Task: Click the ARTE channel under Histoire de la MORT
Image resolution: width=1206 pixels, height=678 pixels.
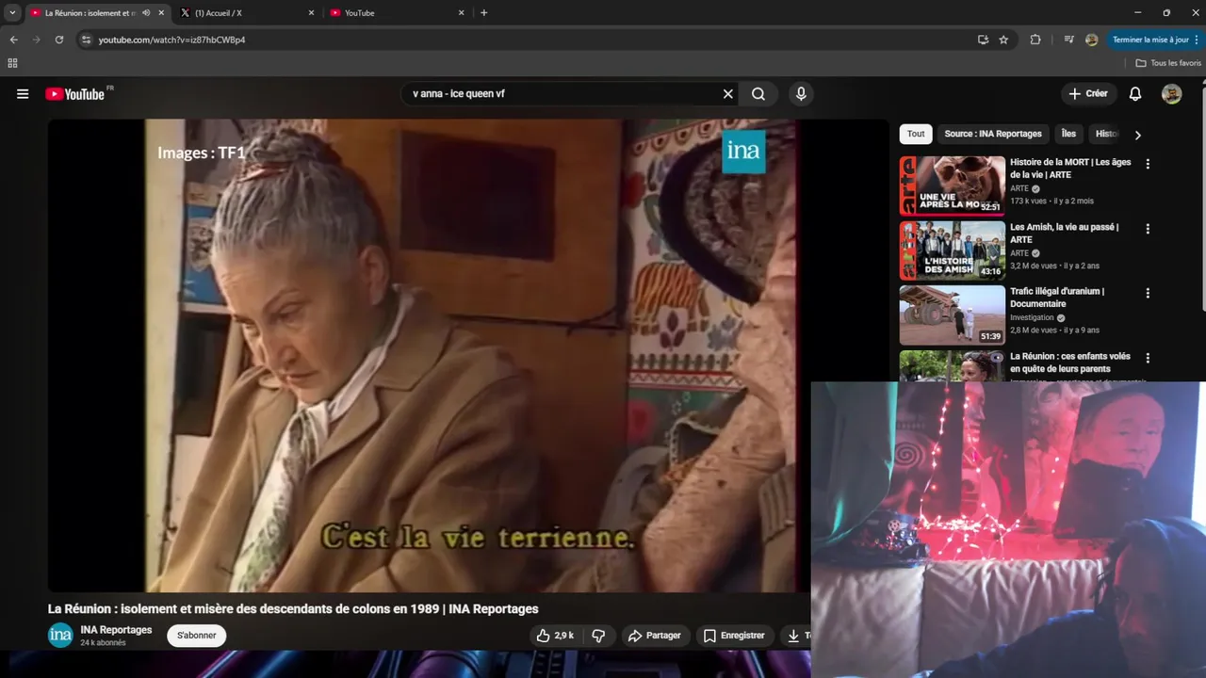Action: tap(1019, 188)
